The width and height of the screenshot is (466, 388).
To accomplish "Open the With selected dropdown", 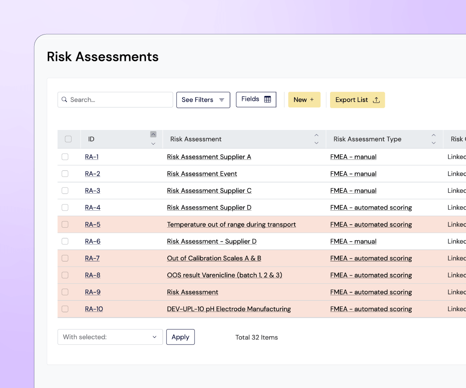I will (110, 337).
